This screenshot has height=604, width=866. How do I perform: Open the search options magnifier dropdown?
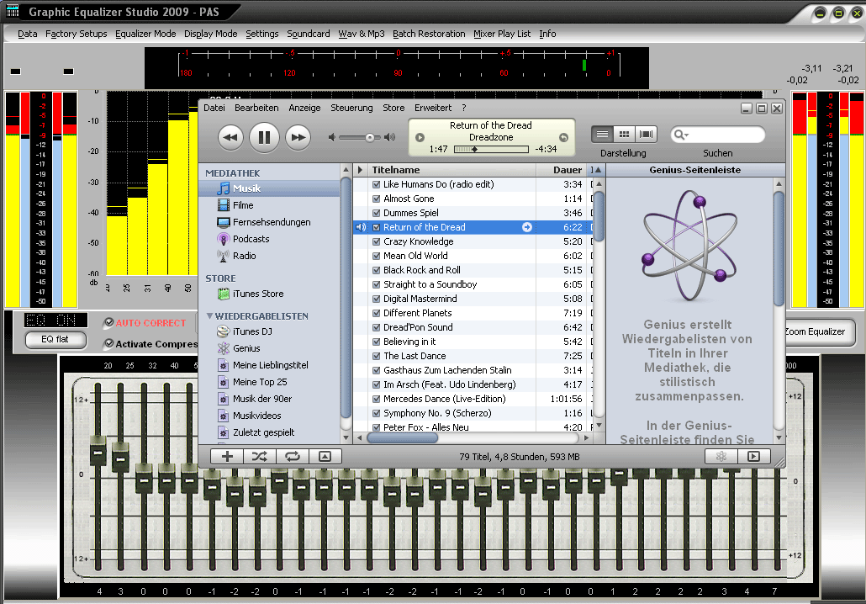(682, 135)
